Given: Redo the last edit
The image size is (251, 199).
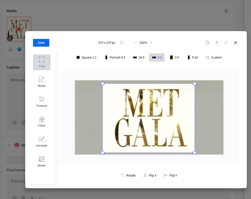Looking at the screenshot, I should [226, 43].
